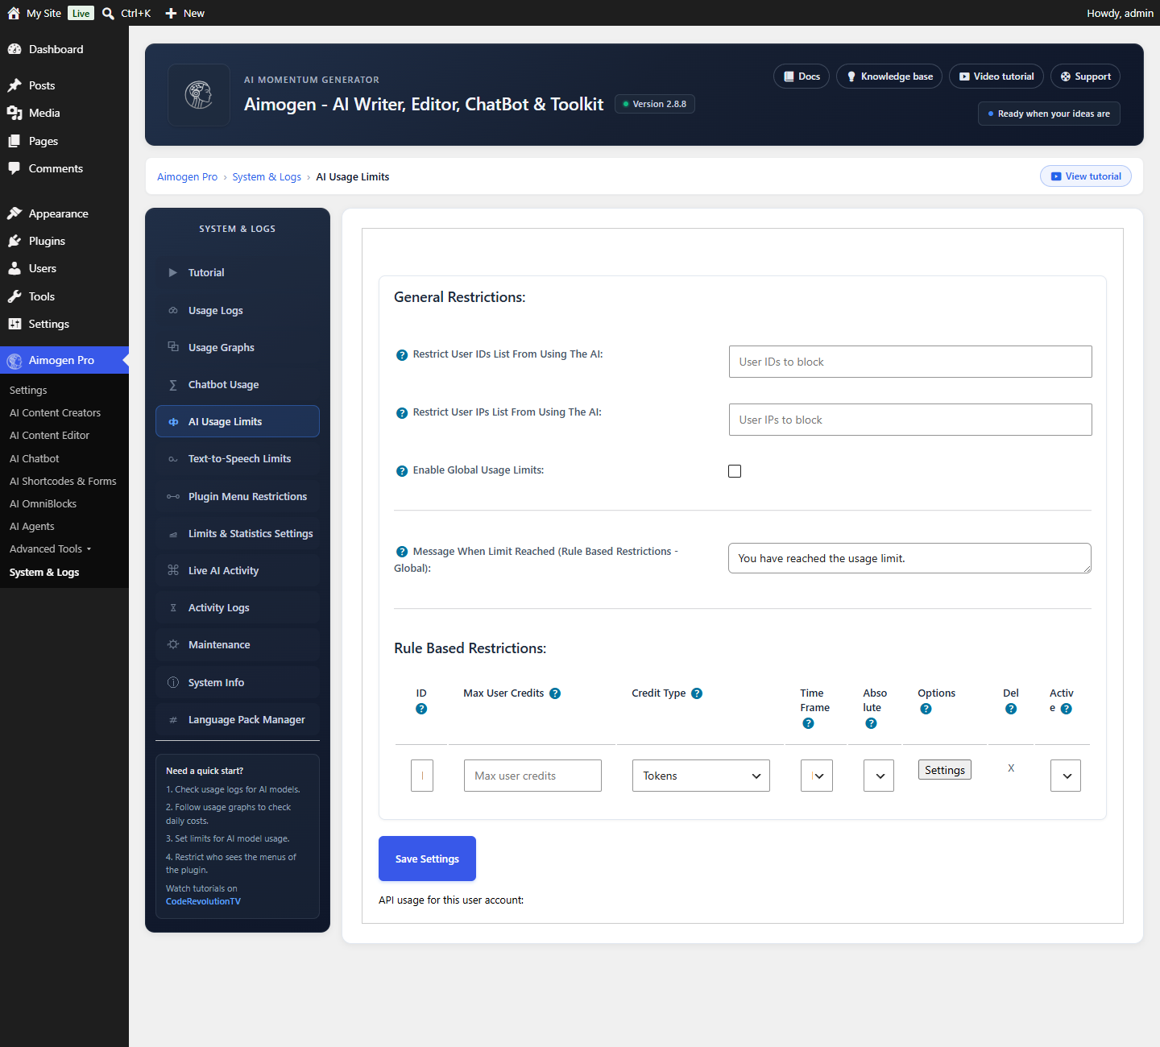Click help icon under Options header

pos(926,709)
